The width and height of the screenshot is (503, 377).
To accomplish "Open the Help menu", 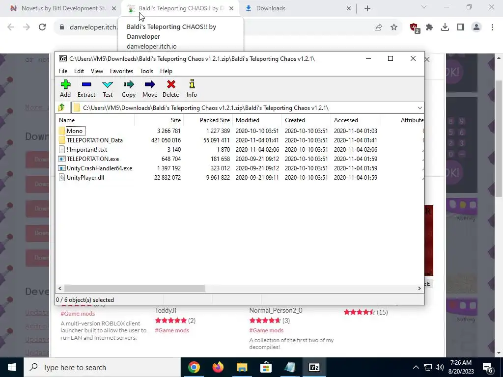I will [x=166, y=71].
